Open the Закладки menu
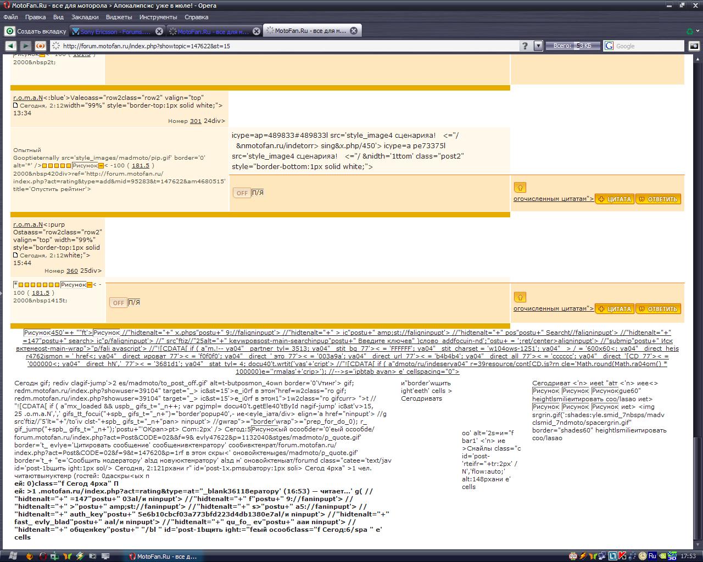 tap(85, 17)
